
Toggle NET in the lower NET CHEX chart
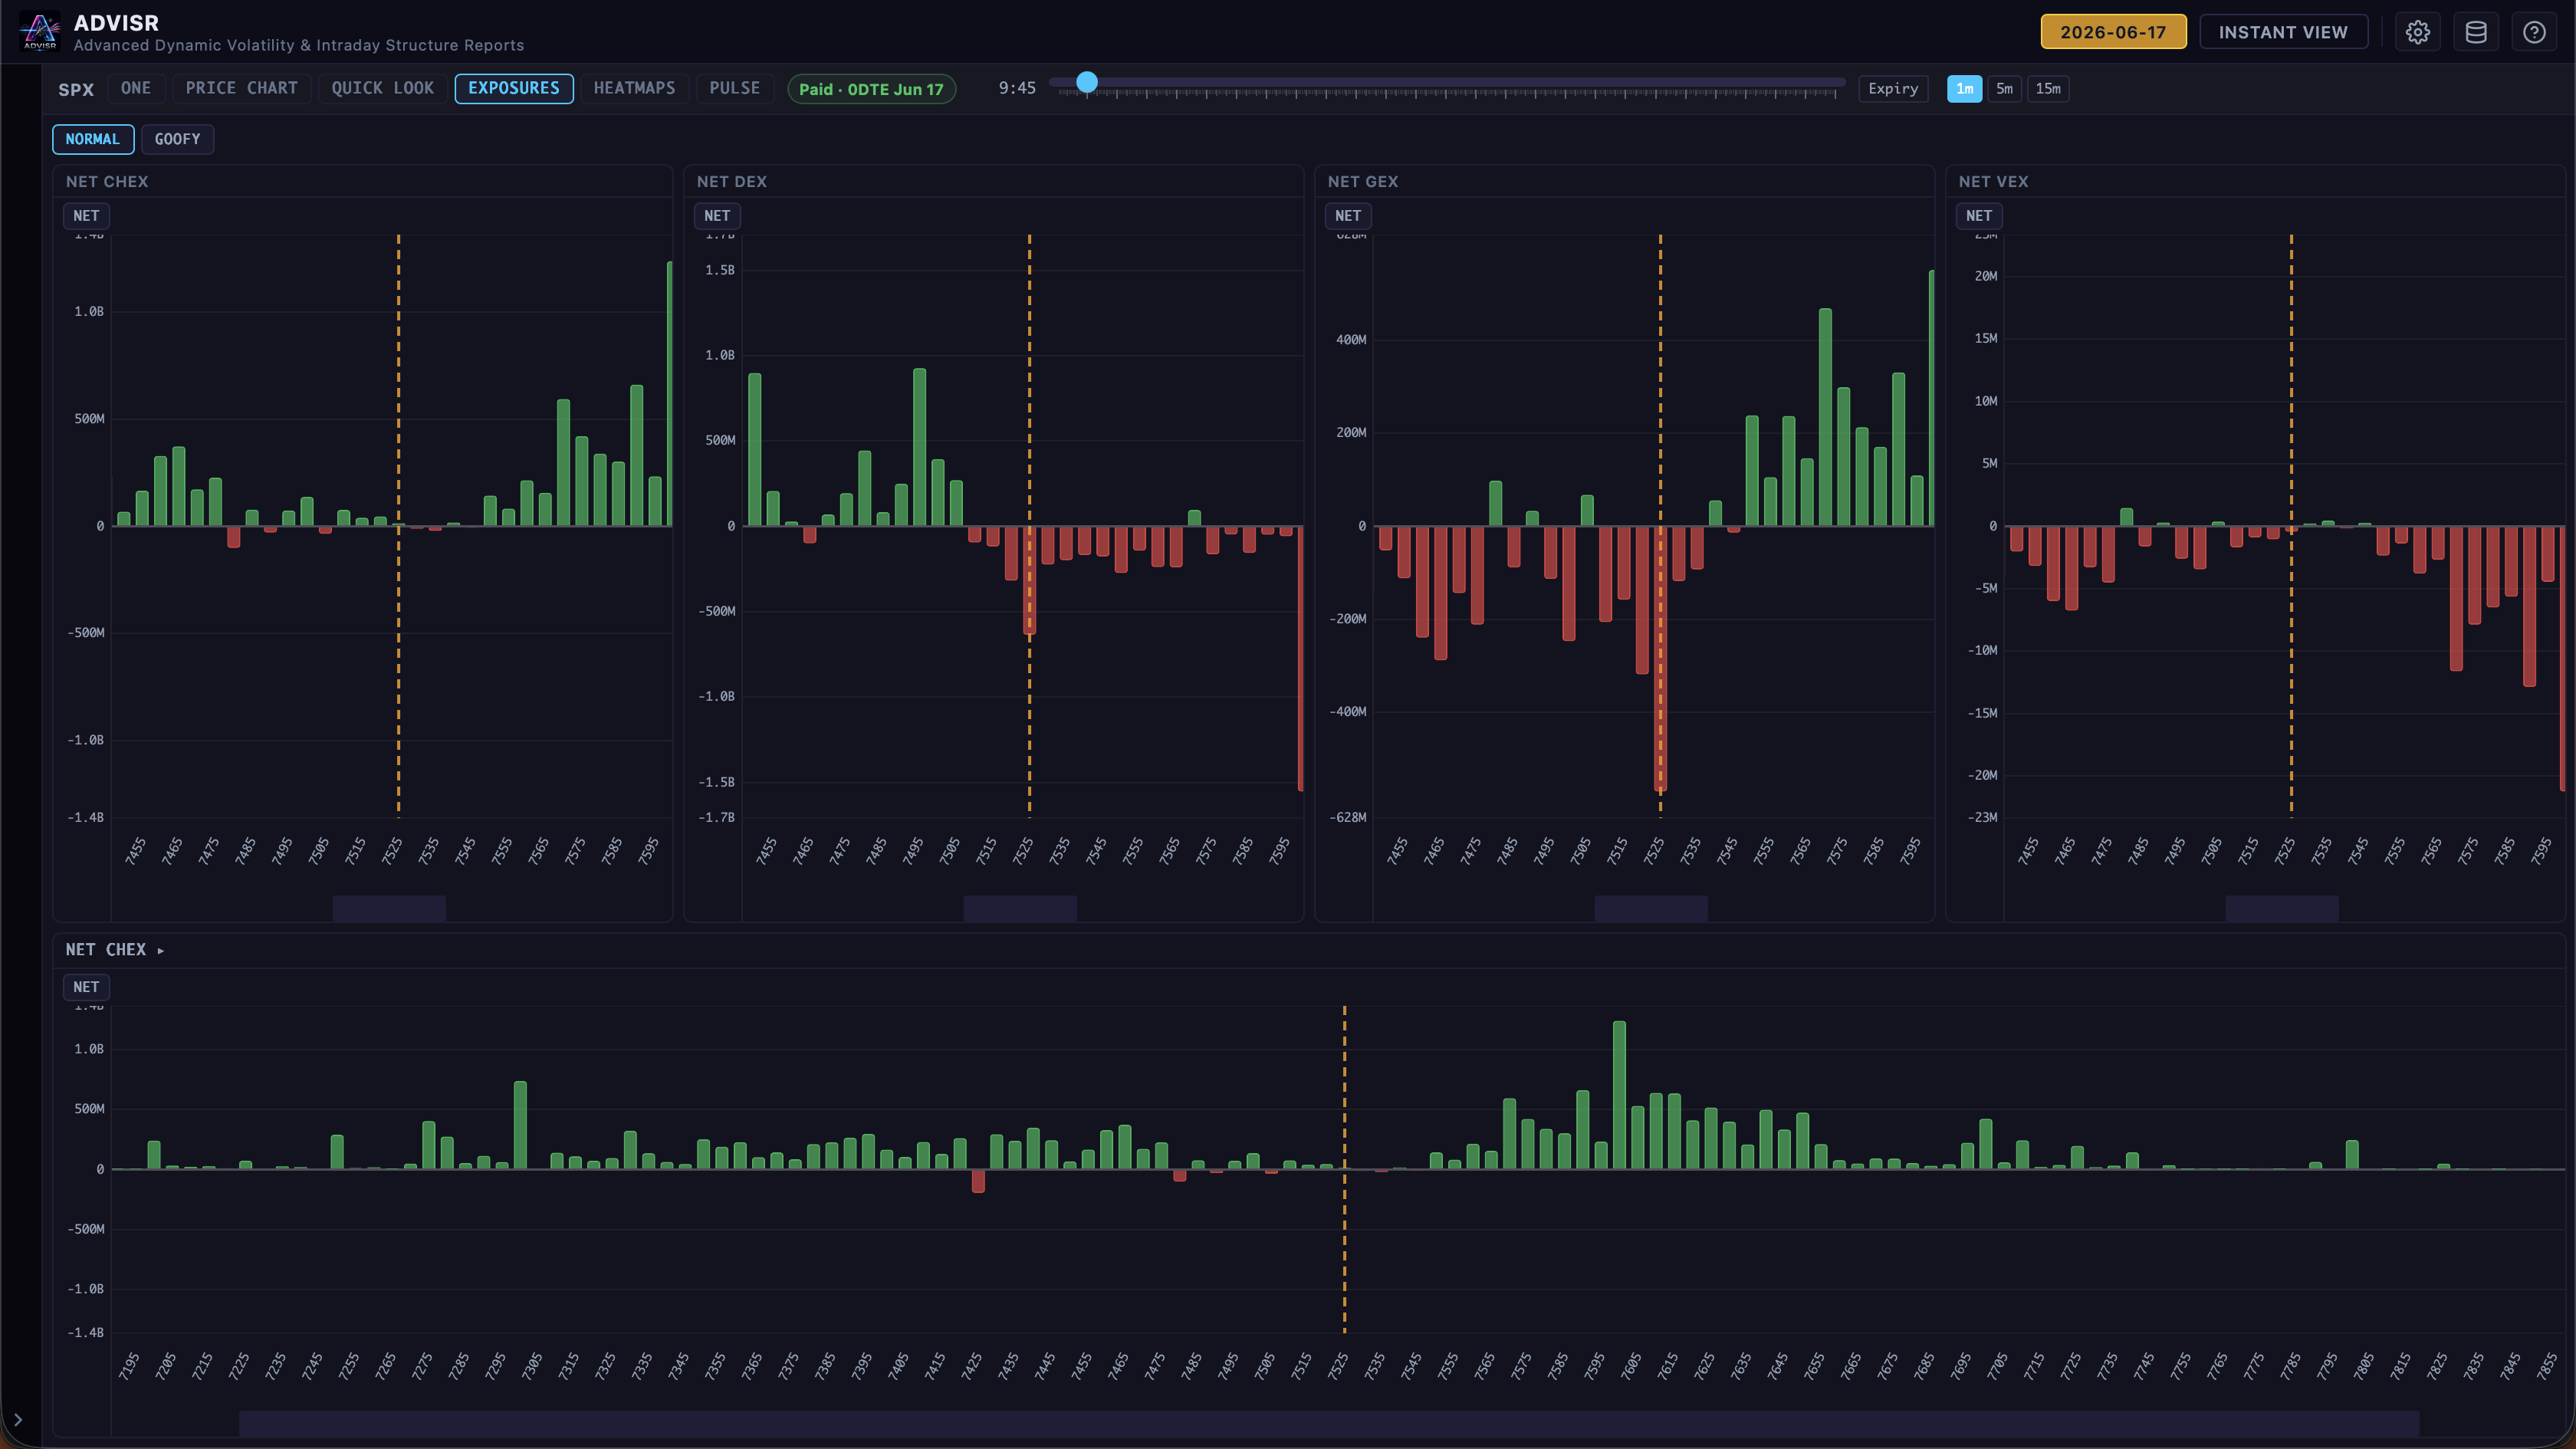click(x=86, y=987)
